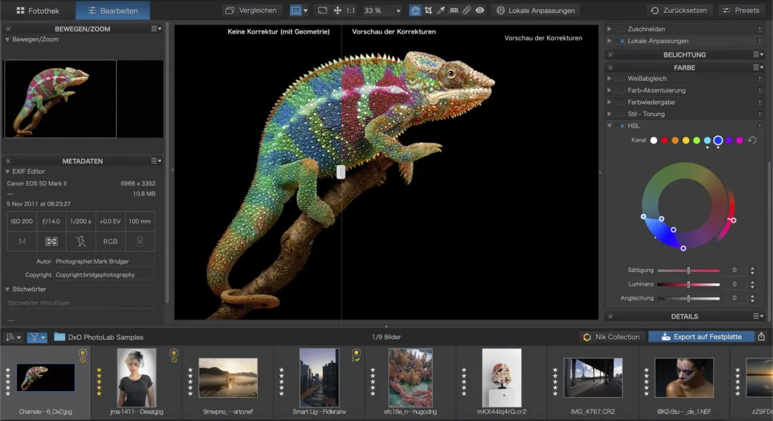This screenshot has width=773, height=421.
Task: Reset the HSL channel with the undo arrow
Action: [752, 140]
